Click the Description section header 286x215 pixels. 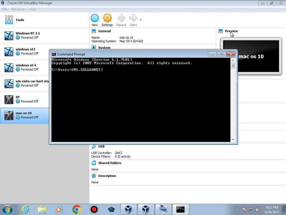click(107, 176)
